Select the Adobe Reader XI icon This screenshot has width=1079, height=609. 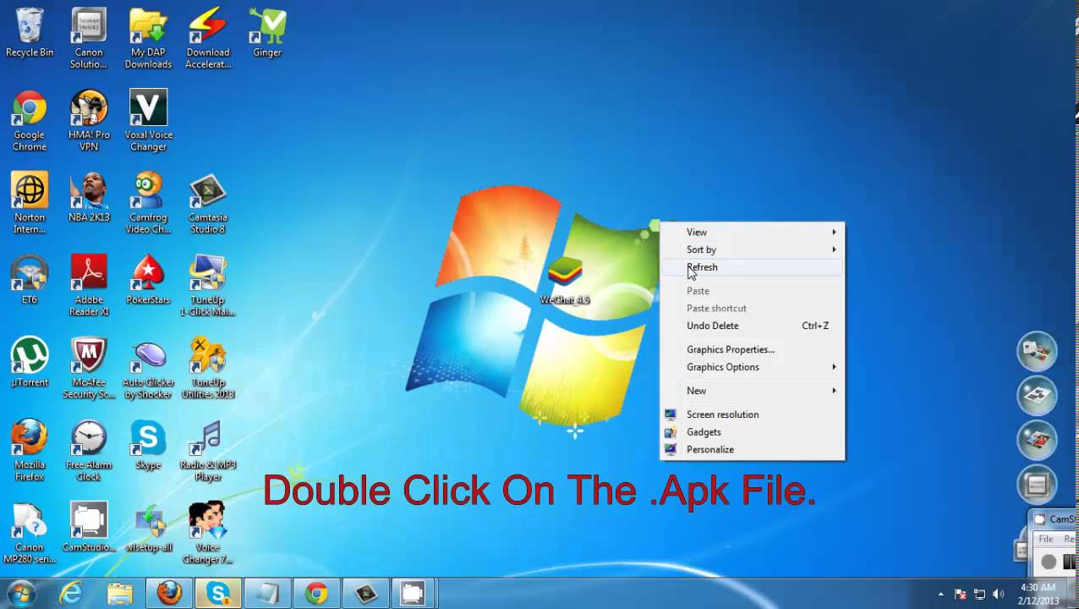pos(89,287)
